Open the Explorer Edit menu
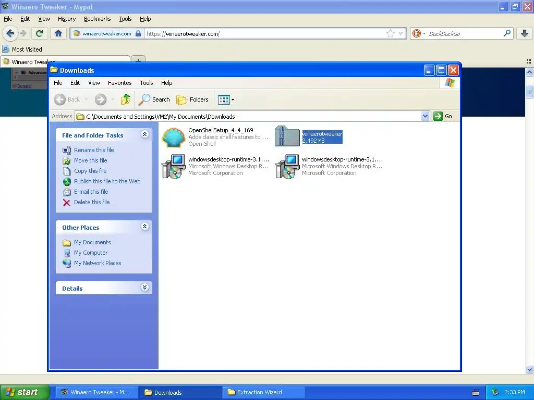Screen dimensions: 534x400 [75, 83]
